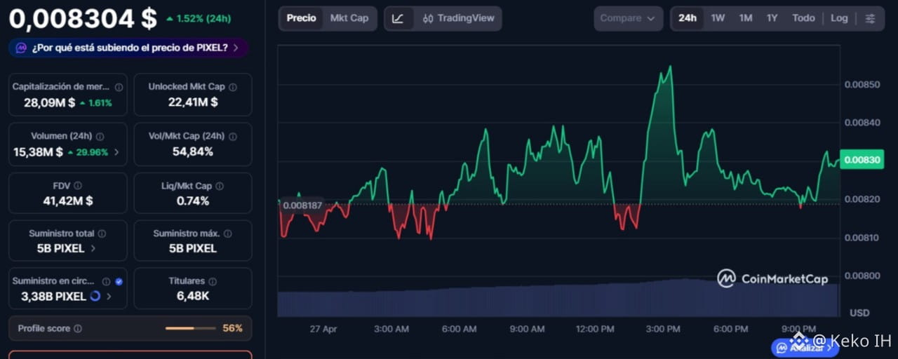Click info icon beside Vol/Mkt Cap (24h)

click(232, 137)
